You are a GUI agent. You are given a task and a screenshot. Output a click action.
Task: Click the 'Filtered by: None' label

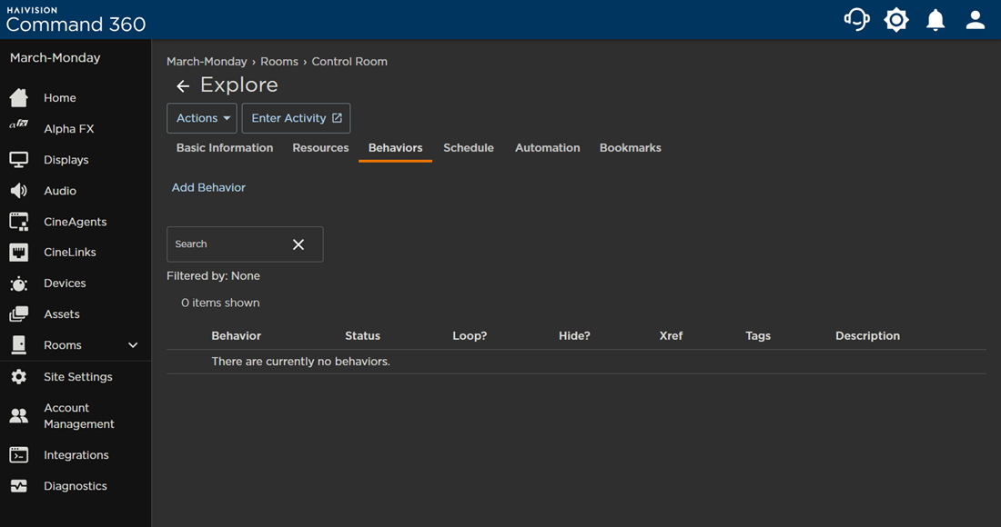(213, 276)
